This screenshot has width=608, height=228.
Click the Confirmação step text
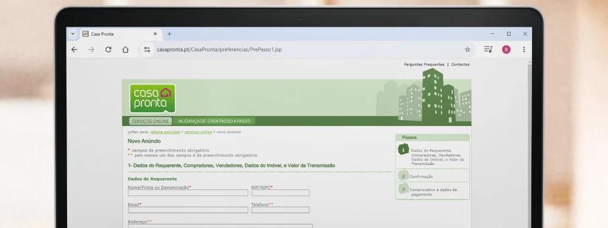click(421, 176)
